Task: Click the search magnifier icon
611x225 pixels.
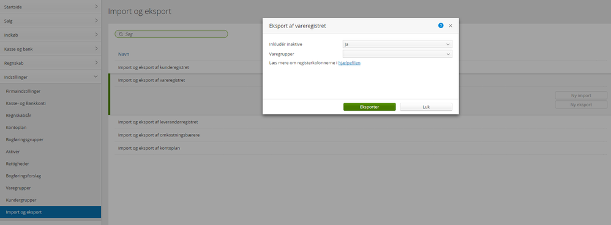Action: [121, 34]
